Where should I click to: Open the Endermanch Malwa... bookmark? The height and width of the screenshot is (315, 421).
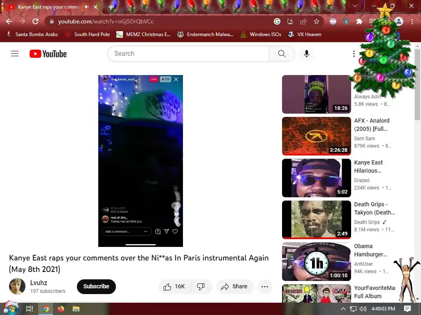pos(205,34)
